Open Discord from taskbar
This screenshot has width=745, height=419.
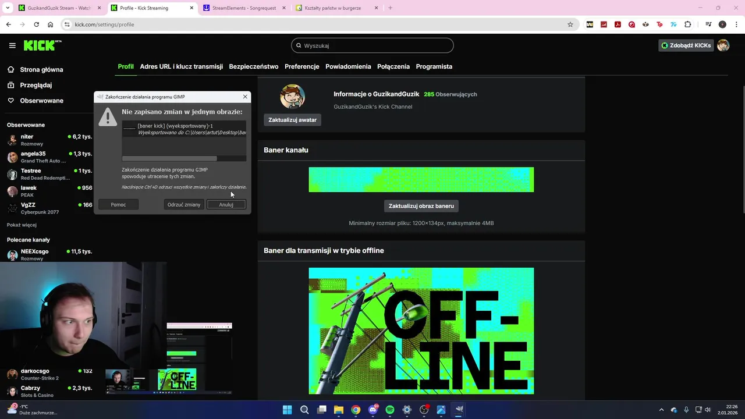click(x=373, y=410)
